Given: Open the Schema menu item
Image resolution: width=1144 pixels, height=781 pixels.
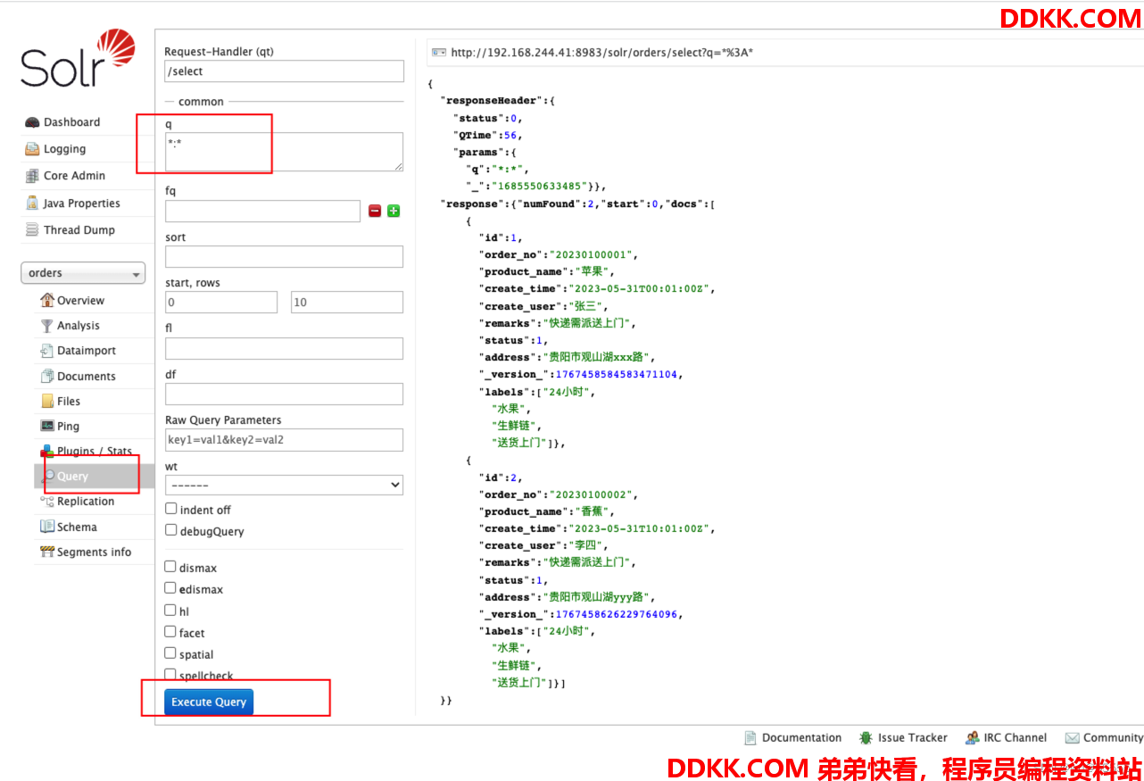Looking at the screenshot, I should tap(77, 528).
